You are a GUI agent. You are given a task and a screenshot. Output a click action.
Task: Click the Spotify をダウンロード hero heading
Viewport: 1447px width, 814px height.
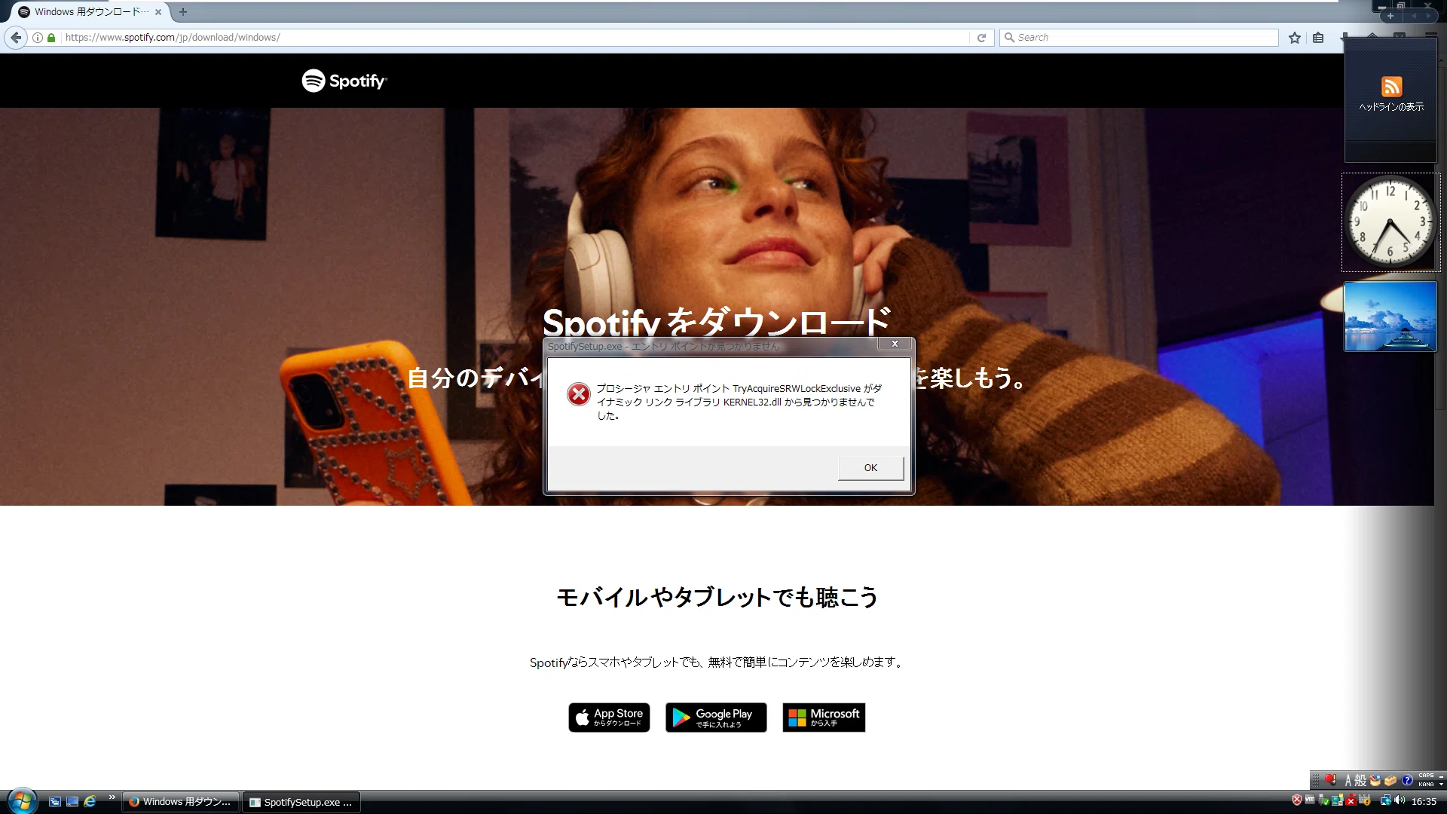[x=717, y=323]
